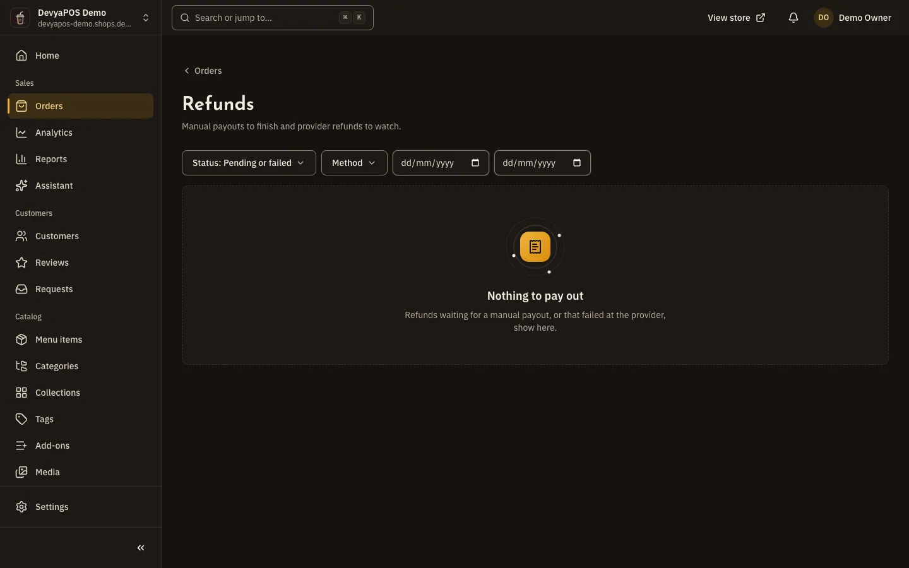Open the Reviews star icon

(x=21, y=263)
